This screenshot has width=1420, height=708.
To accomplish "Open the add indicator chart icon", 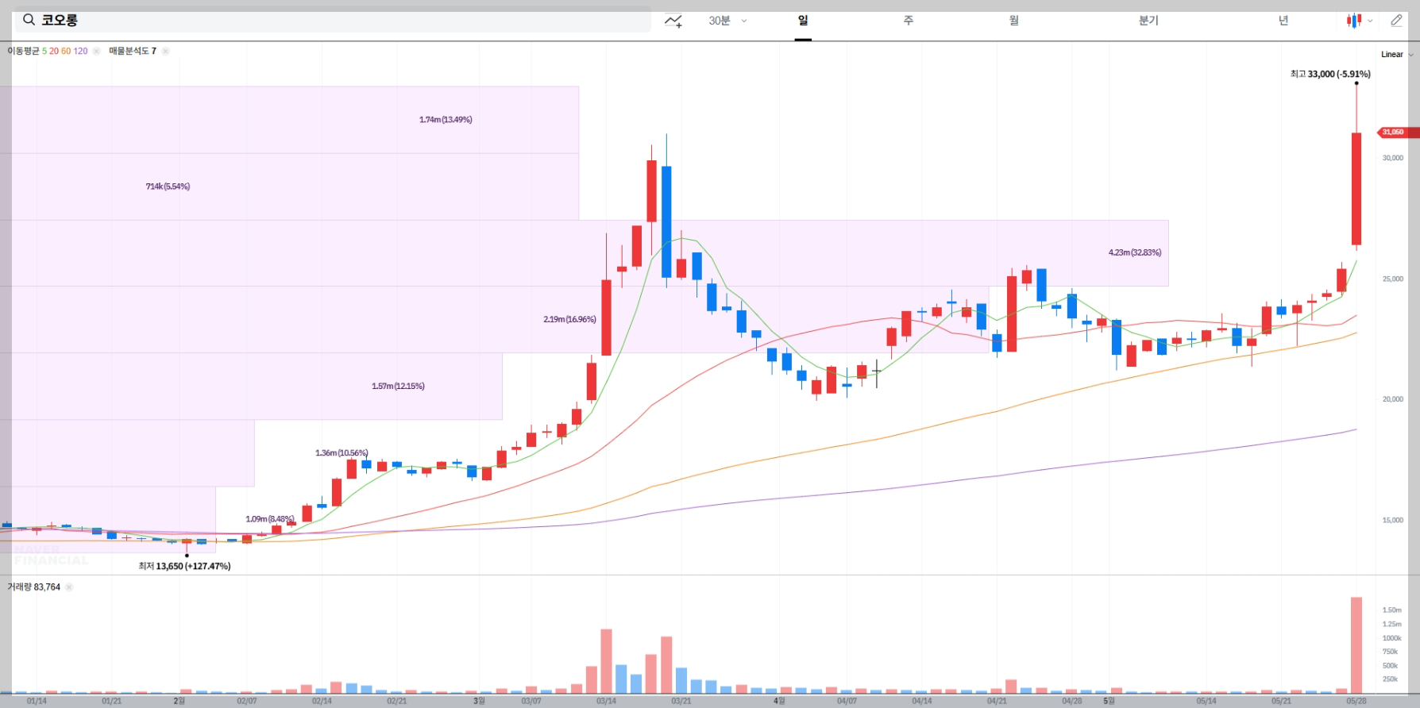I will pos(673,21).
